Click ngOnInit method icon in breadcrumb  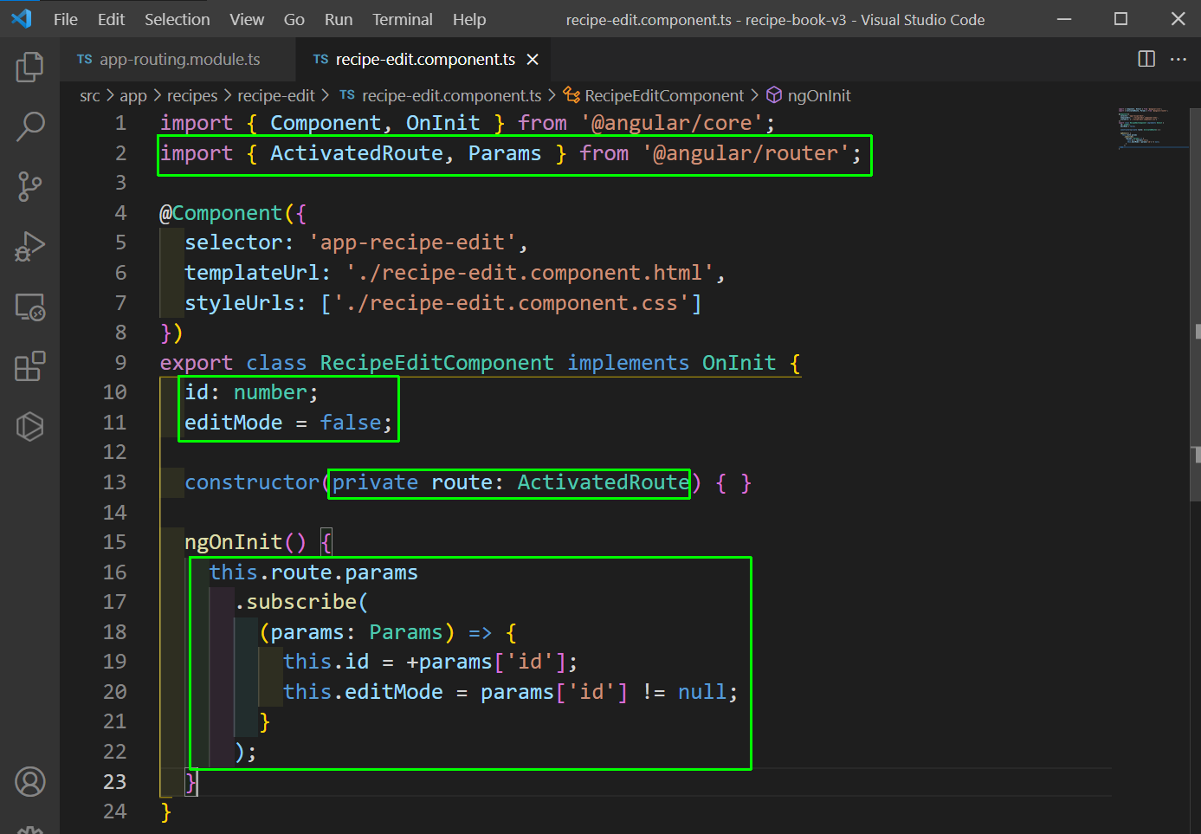(774, 95)
